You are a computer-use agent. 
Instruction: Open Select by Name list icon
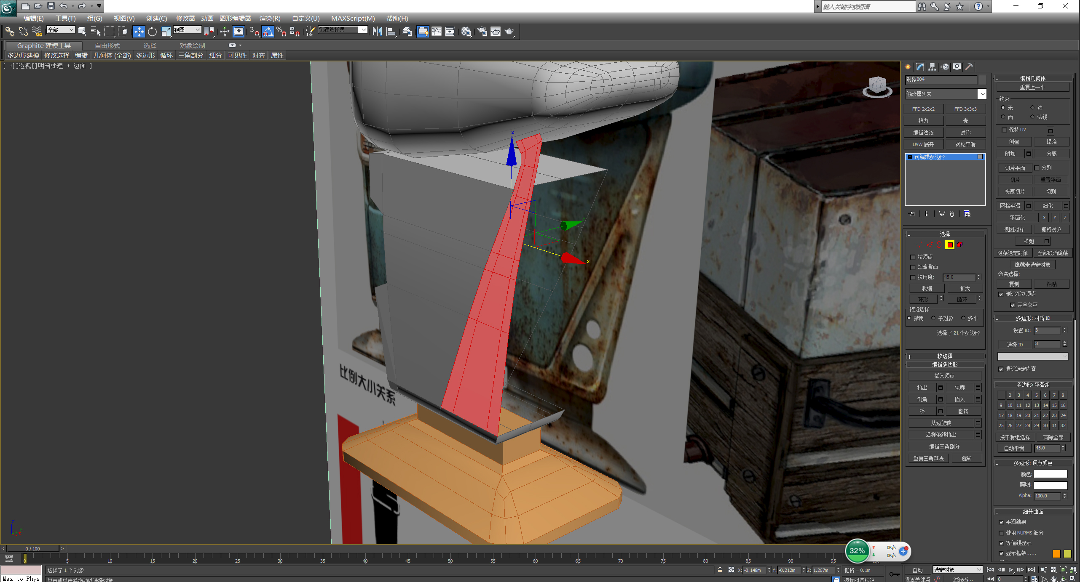tap(96, 31)
